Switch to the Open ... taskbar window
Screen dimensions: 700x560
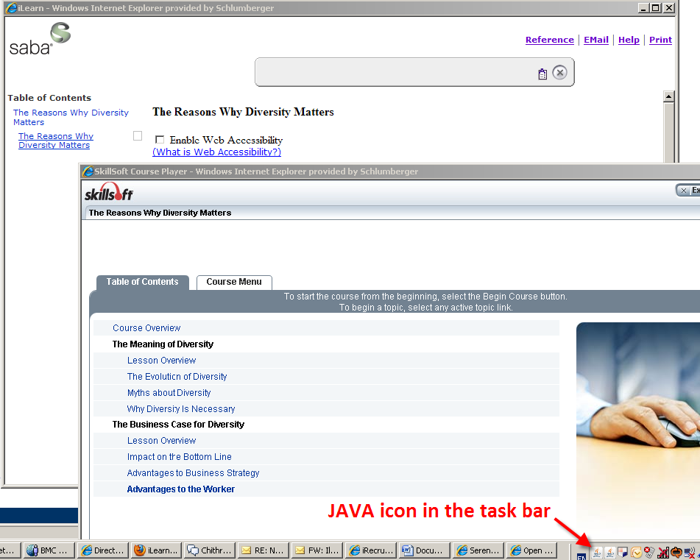coord(531,550)
